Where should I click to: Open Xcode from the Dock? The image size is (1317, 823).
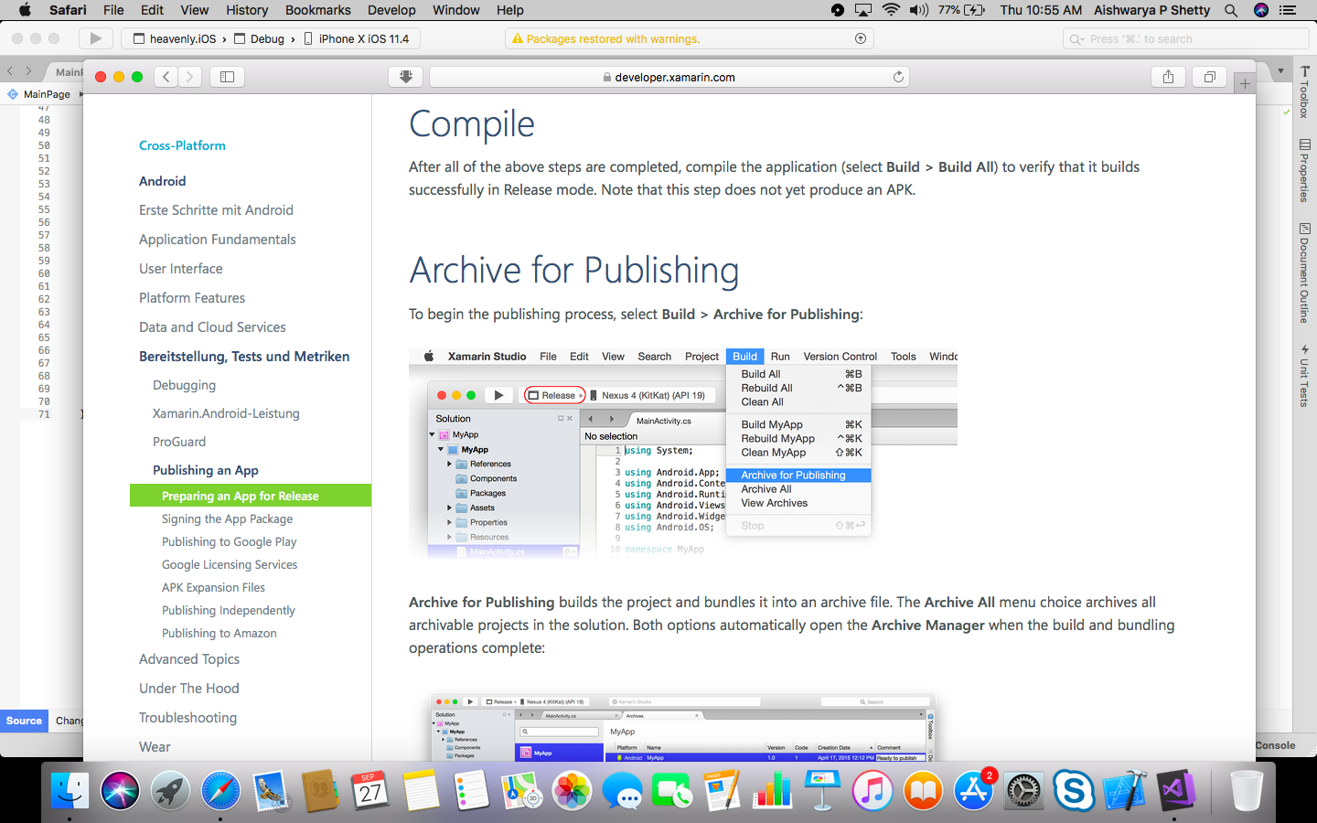pos(1125,791)
